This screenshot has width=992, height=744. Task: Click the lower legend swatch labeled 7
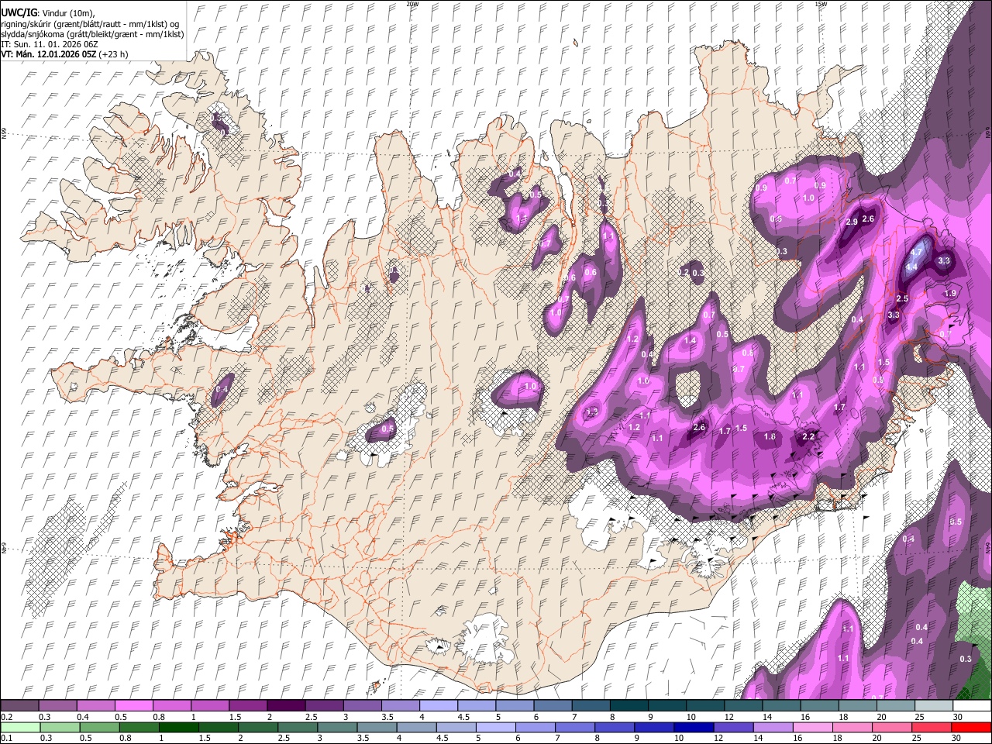tap(575, 727)
